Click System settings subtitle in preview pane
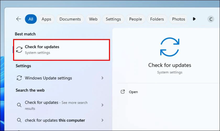Image resolution: width=220 pixels, height=131 pixels. 170,72
